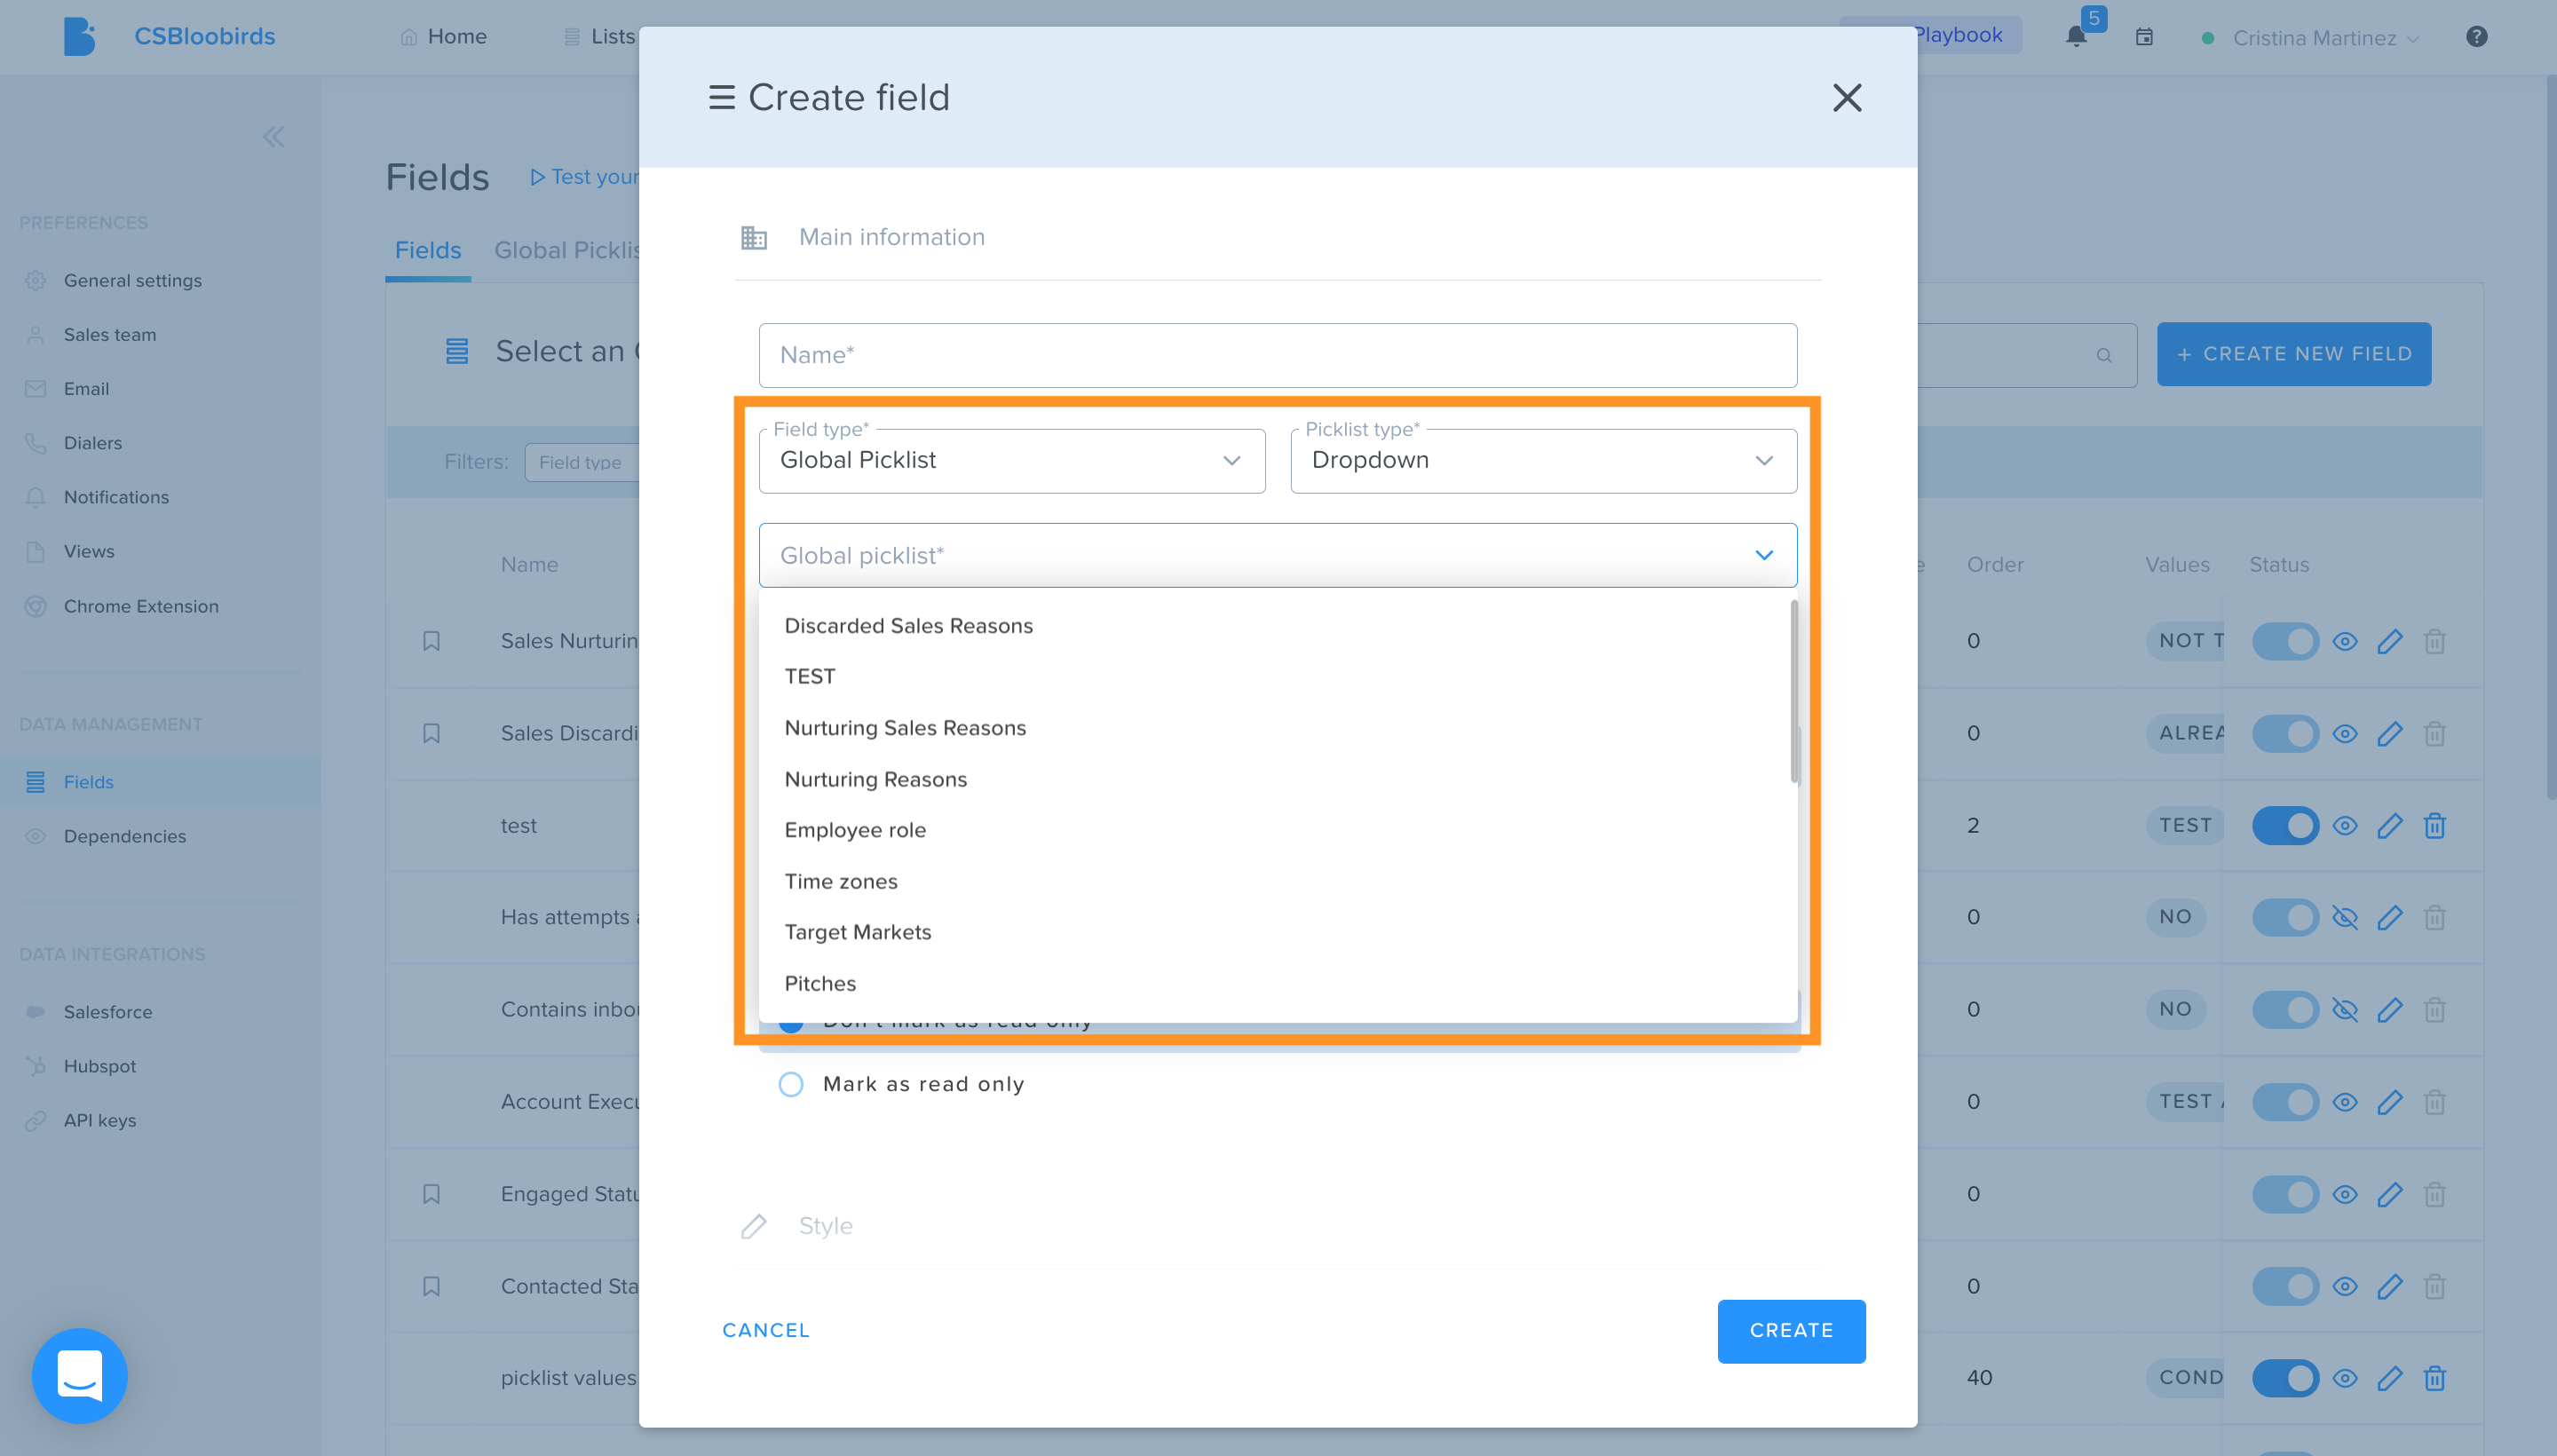
Task: Open the help question mark icon
Action: click(x=2476, y=37)
